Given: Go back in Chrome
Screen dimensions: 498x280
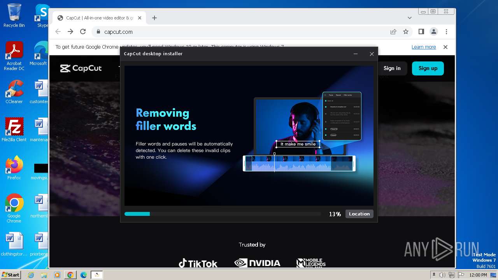Looking at the screenshot, I should click(58, 32).
